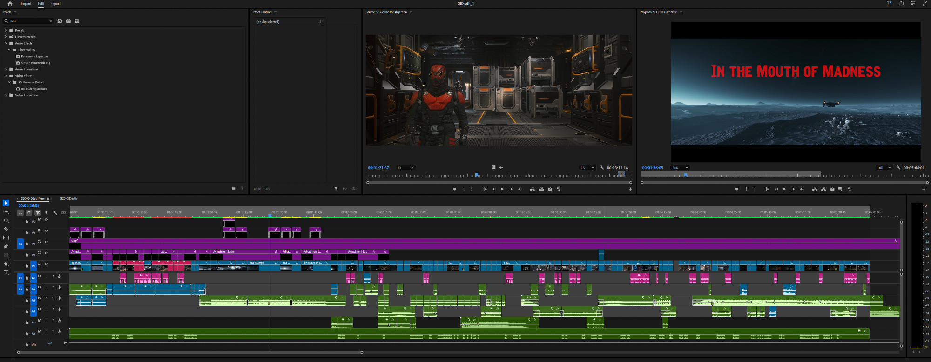Play the Program monitor
The height and width of the screenshot is (362, 931).
point(784,189)
